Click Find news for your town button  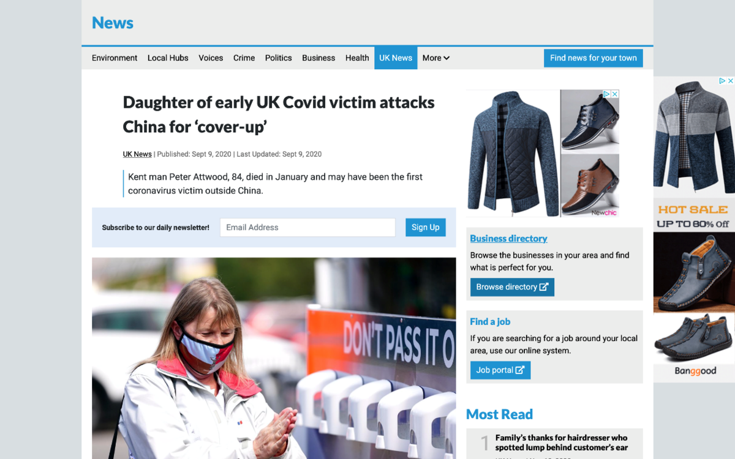pos(593,58)
